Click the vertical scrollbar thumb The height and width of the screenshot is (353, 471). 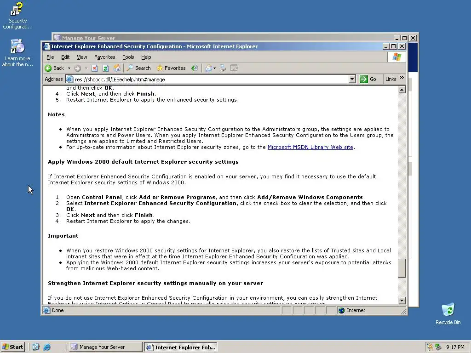[x=402, y=268]
